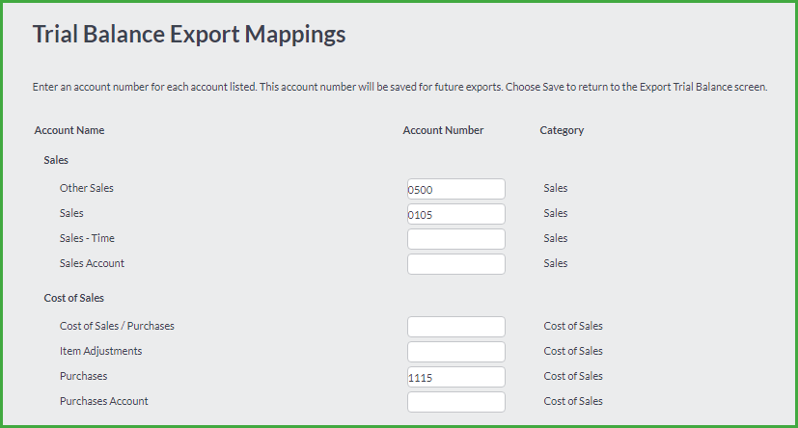The width and height of the screenshot is (798, 428).
Task: Click the Item Adjustments account name label
Action: tap(100, 351)
